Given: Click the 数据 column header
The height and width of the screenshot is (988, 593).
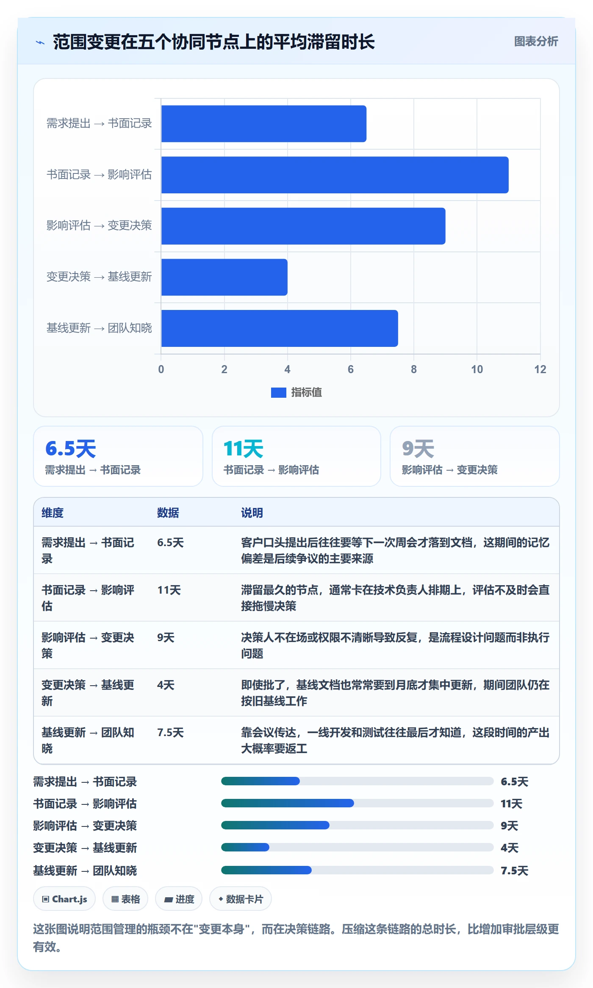Looking at the screenshot, I should point(168,513).
